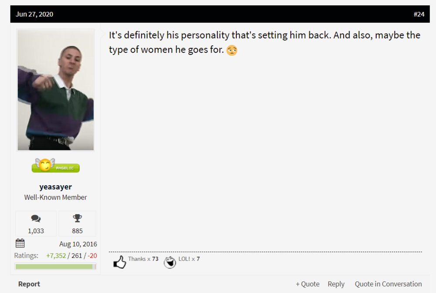Open the #24 post permalink
Image resolution: width=436 pixels, height=293 pixels.
point(419,14)
